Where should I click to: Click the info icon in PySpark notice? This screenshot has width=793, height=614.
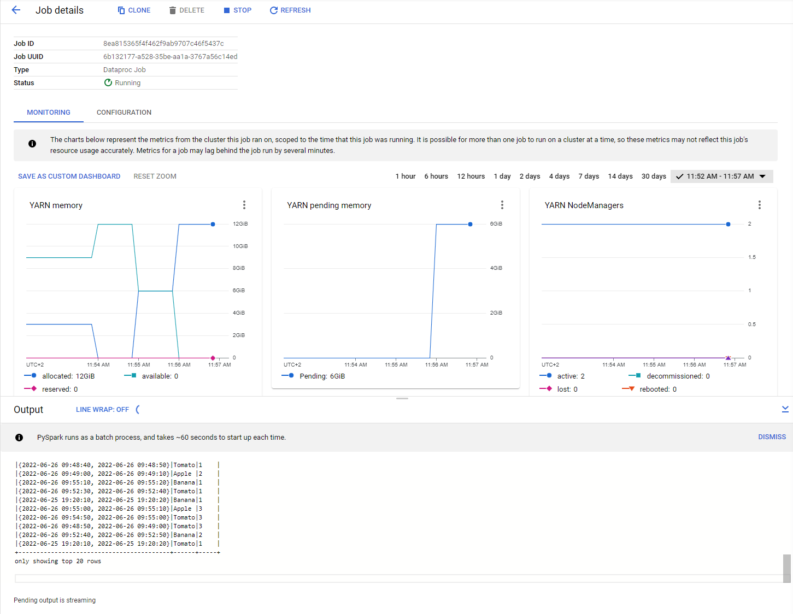[19, 438]
